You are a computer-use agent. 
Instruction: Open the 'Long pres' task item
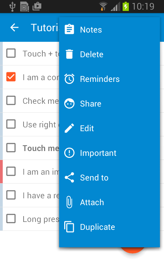click(x=31, y=219)
